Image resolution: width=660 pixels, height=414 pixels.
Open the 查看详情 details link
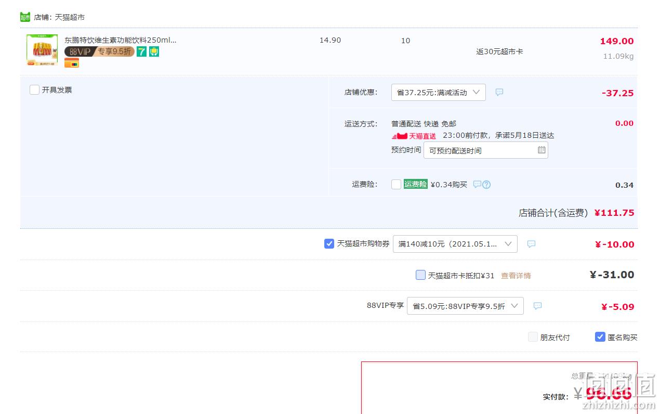[x=516, y=276]
